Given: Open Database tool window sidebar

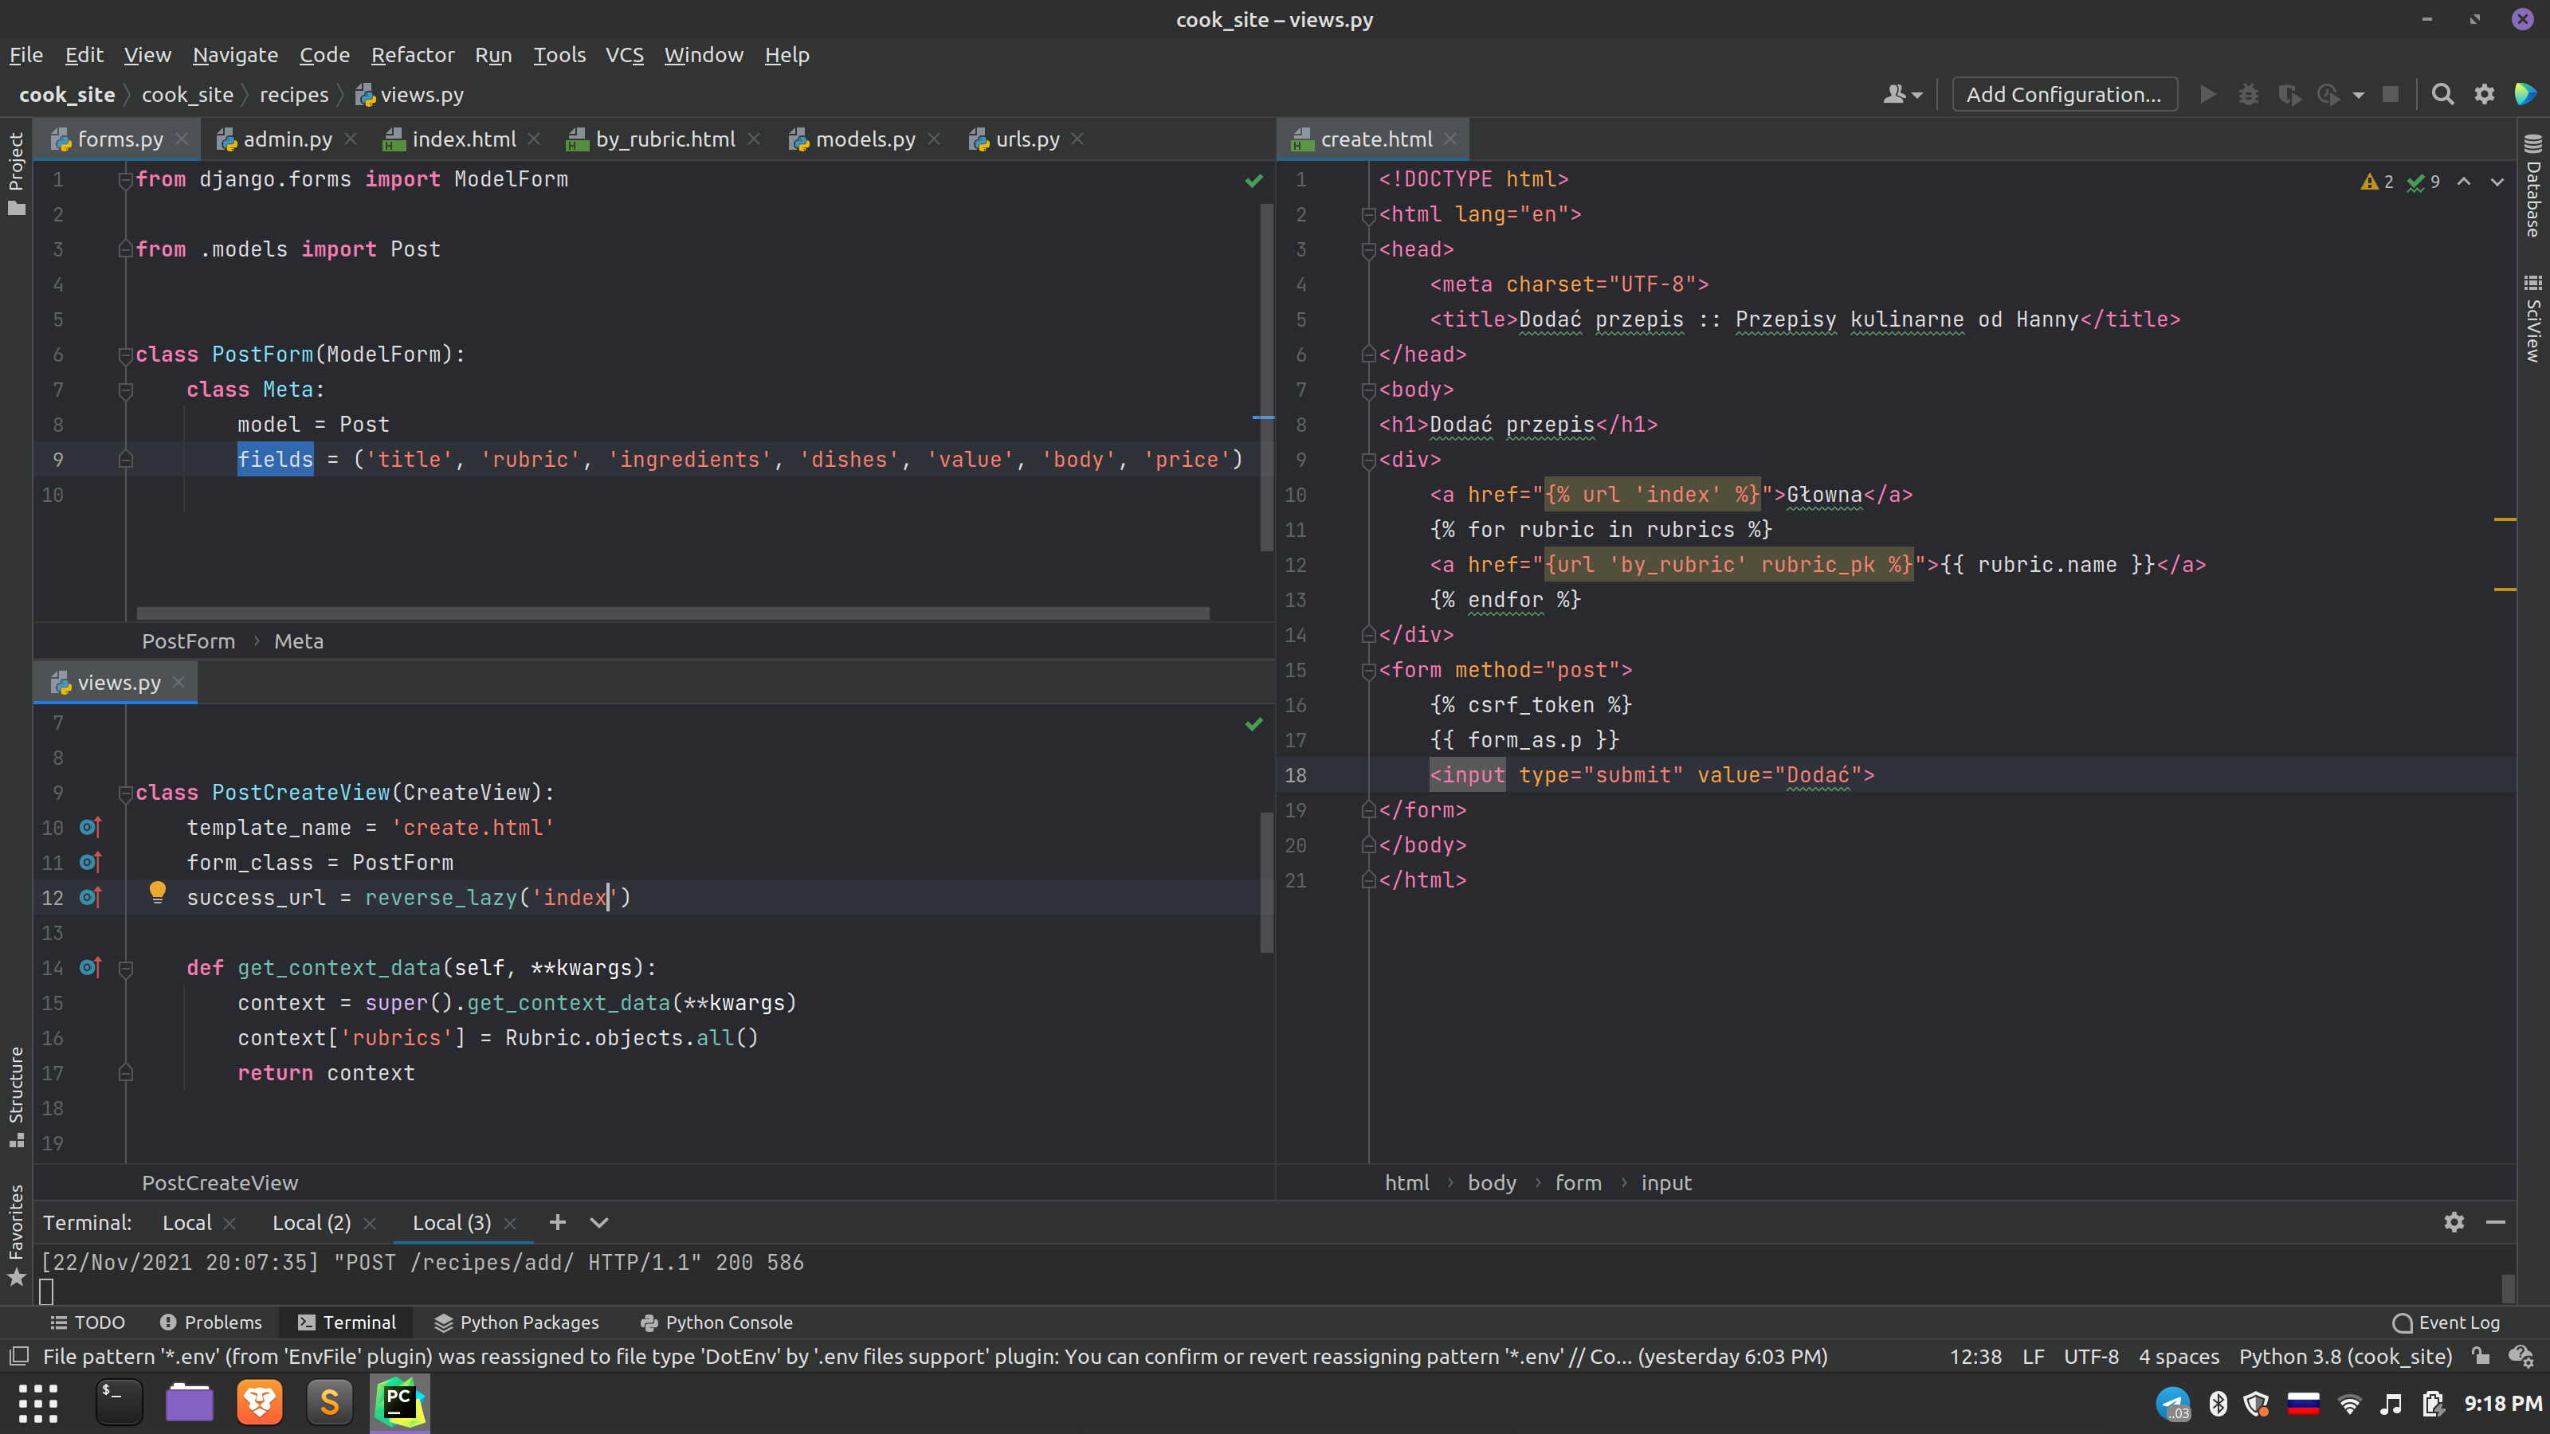Looking at the screenshot, I should [x=2532, y=186].
